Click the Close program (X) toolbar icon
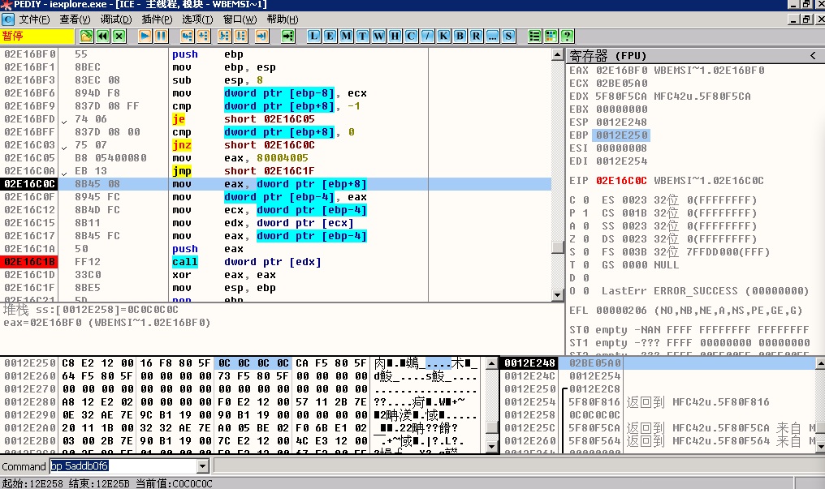Screen dimensions: 825x489 pyautogui.click(x=119, y=36)
